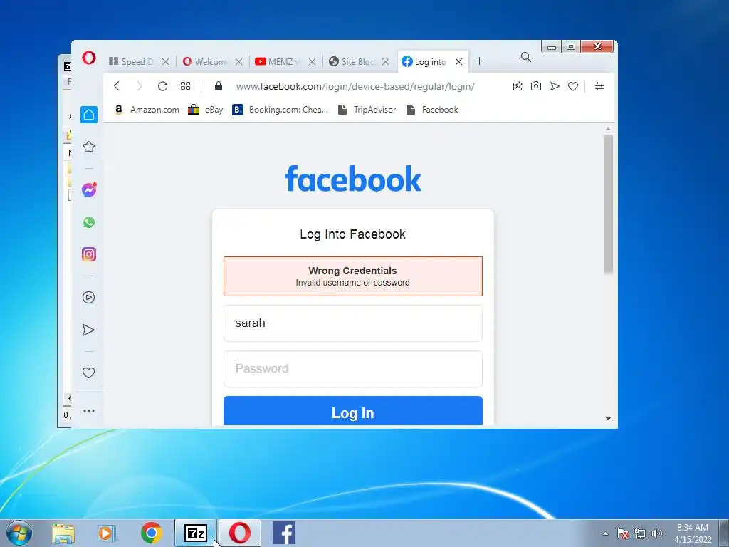729x547 pixels.
Task: Click the forward navigation arrow
Action: 139,86
